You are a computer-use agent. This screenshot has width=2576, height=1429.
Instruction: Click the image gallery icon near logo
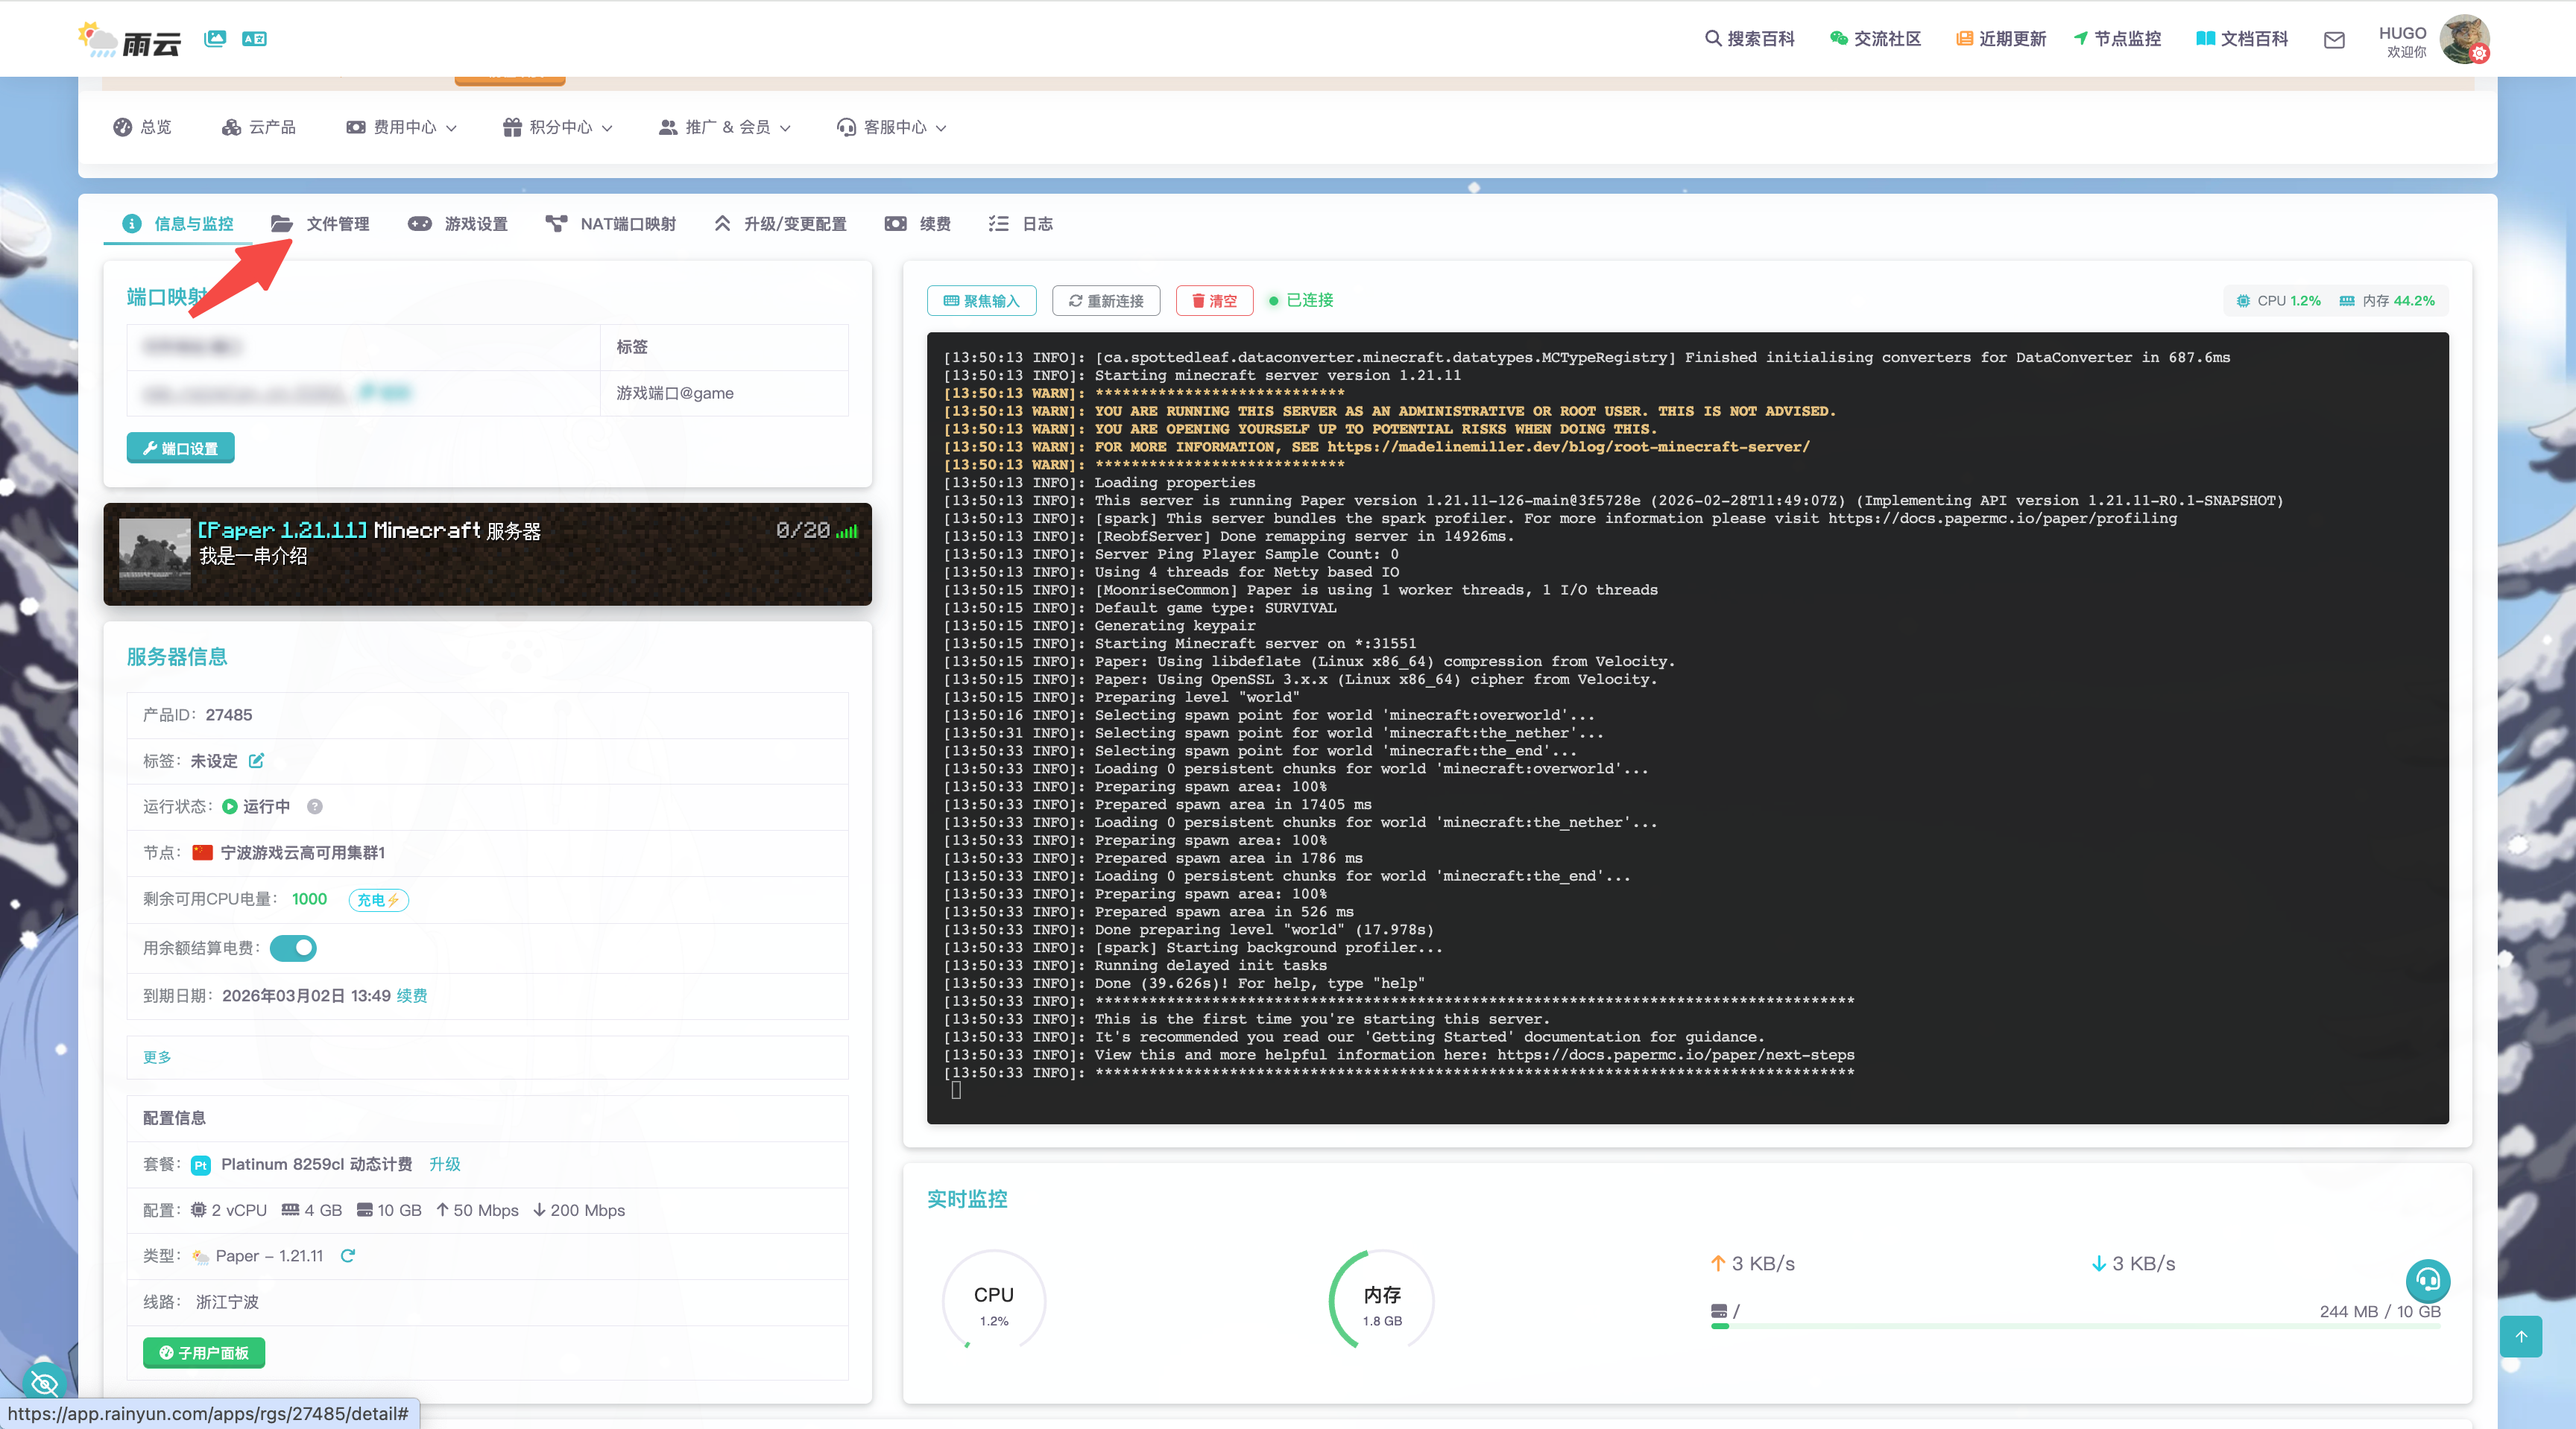click(x=215, y=39)
